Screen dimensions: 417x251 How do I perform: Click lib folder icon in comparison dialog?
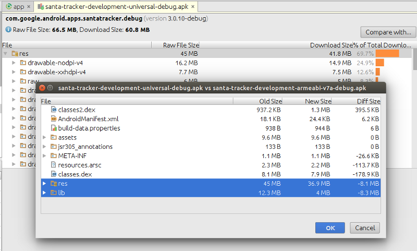[54, 193]
